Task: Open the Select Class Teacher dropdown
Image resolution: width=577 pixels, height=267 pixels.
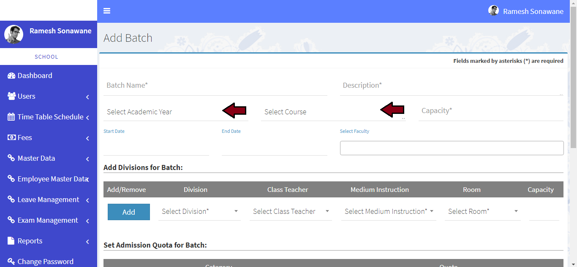Action: [291, 211]
